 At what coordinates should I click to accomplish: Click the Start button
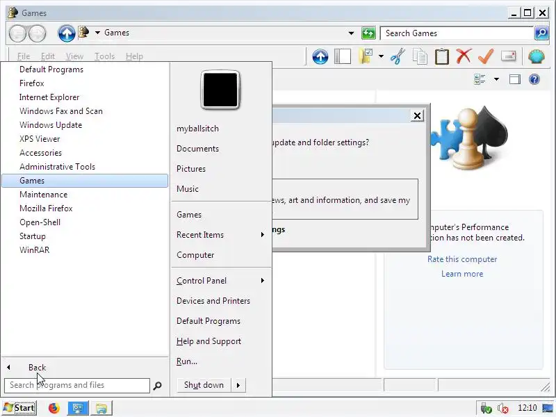[x=19, y=408]
